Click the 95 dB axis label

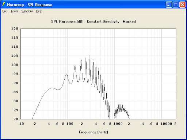[16, 74]
